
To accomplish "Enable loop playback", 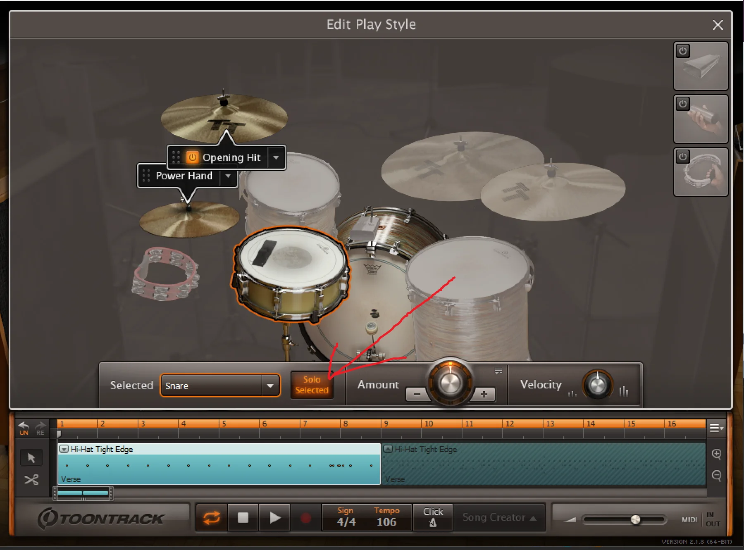I will [211, 518].
